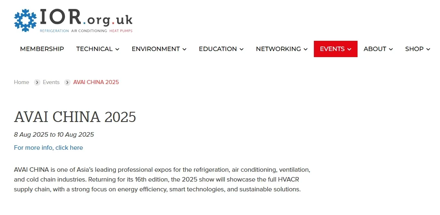The width and height of the screenshot is (440, 215).
Task: Go to the Networking menu item
Action: click(x=278, y=49)
